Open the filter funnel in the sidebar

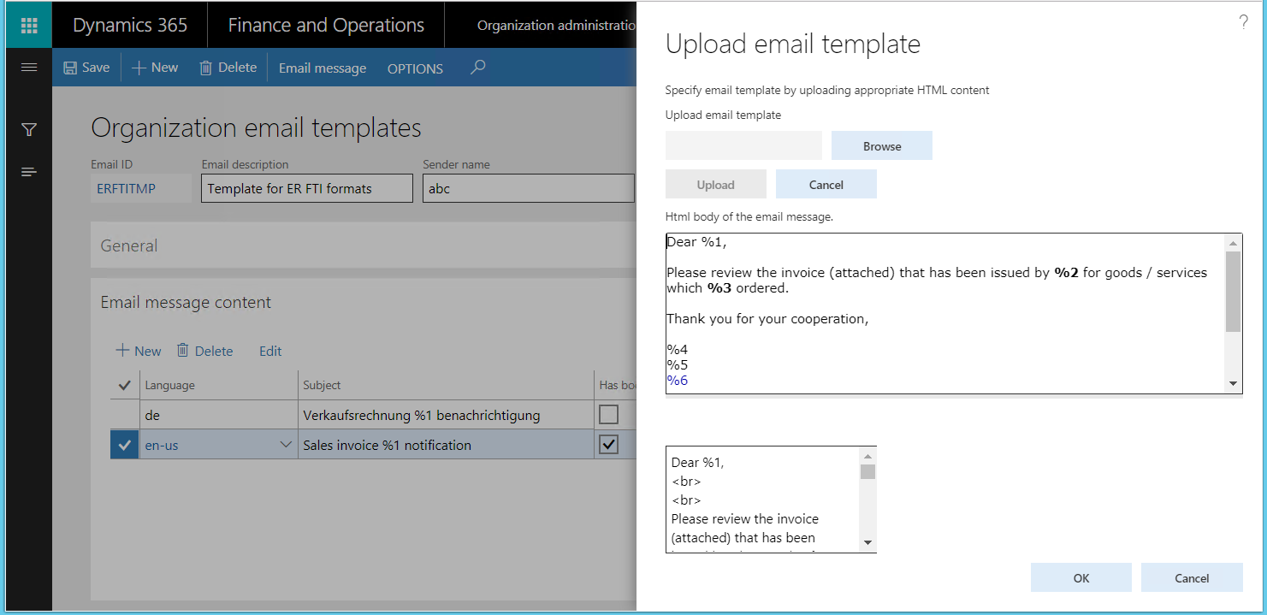[28, 128]
